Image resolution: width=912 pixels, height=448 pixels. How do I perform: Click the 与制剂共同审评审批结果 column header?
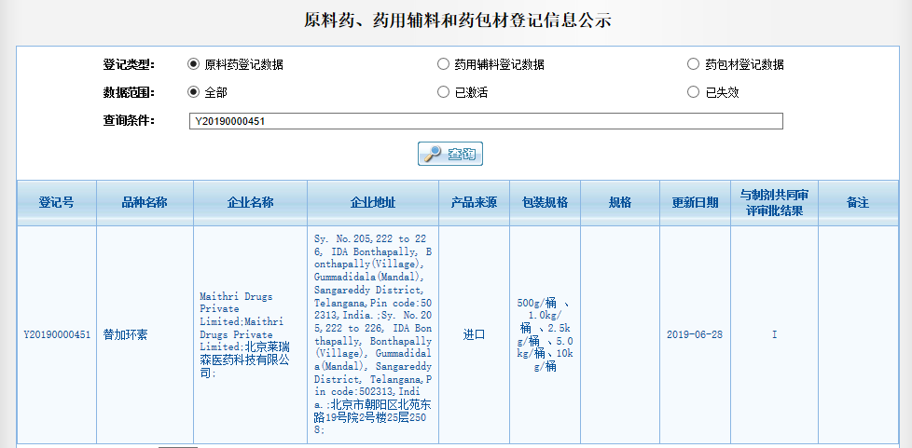click(x=774, y=203)
